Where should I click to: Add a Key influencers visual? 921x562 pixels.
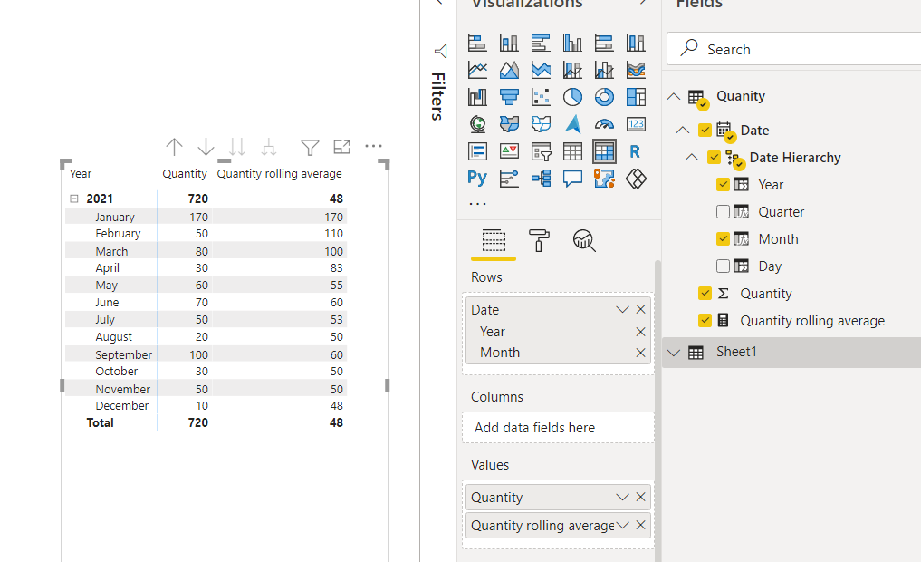coord(509,179)
